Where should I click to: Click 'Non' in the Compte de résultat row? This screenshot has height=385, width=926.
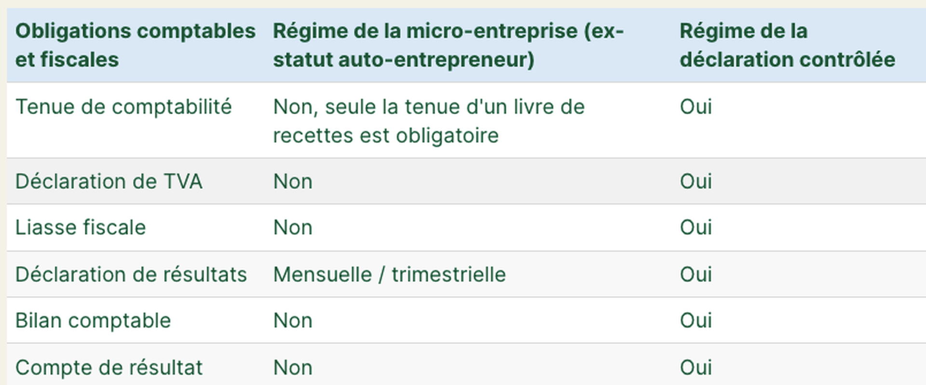[x=293, y=368]
